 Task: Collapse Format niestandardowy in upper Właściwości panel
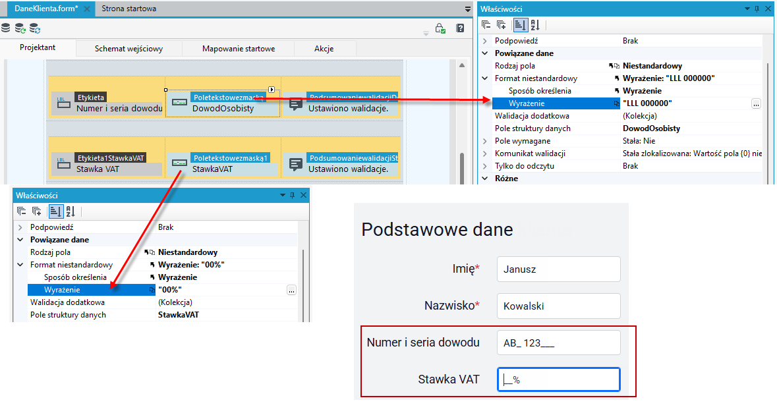coord(485,78)
